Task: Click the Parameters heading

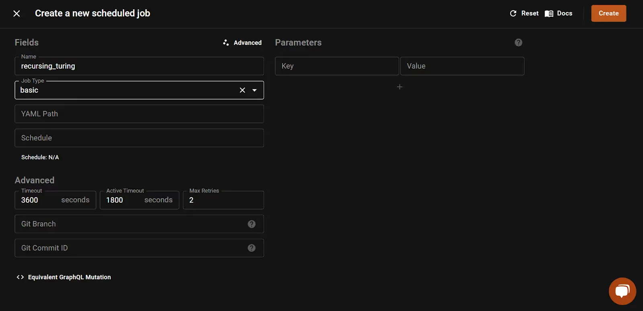Action: click(298, 43)
